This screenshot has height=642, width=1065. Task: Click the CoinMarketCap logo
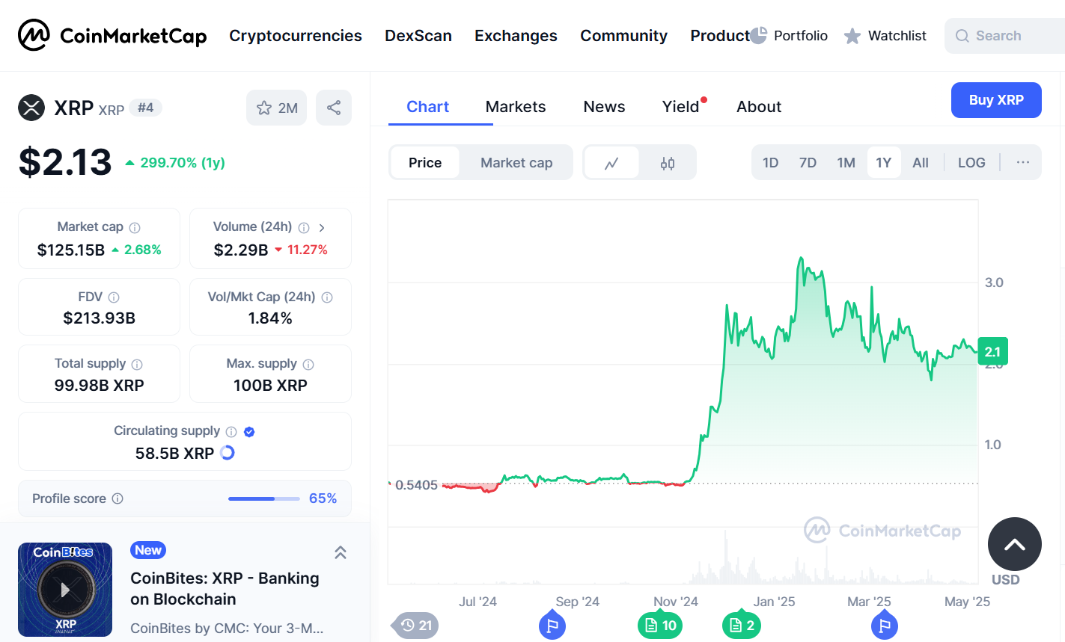tap(112, 35)
